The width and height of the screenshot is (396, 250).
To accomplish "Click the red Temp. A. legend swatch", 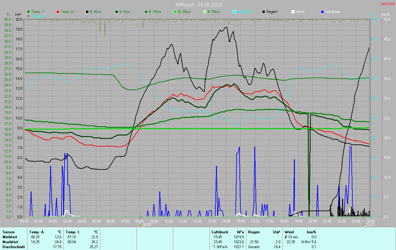I will tap(58, 12).
